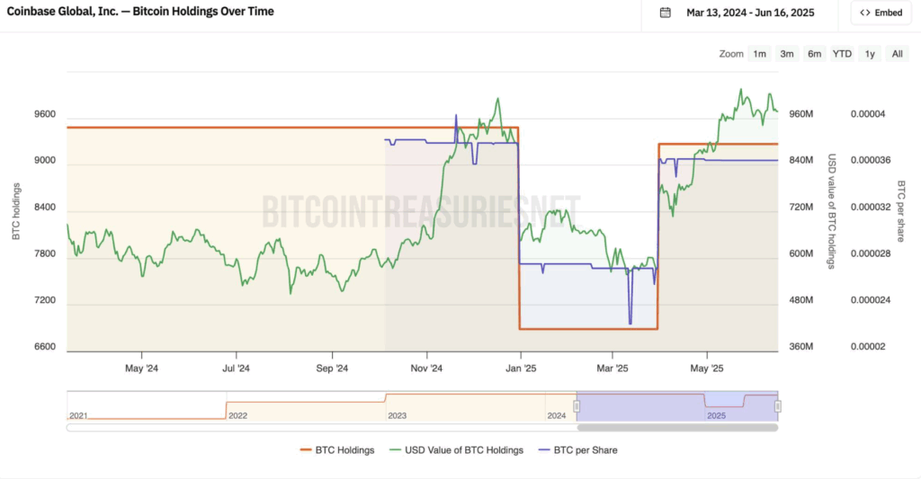
Task: Select the 1m zoom range
Action: [x=759, y=54]
